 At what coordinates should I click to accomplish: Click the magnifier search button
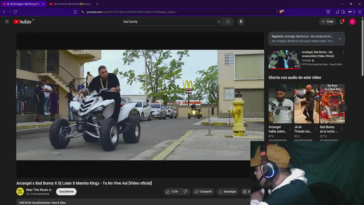228,22
